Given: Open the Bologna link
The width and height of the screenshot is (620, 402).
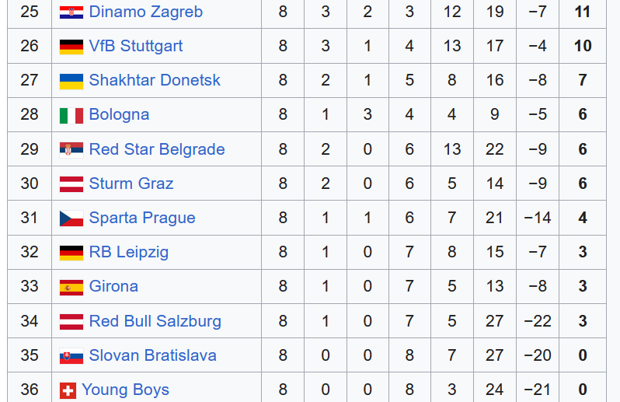Looking at the screenshot, I should (119, 115).
